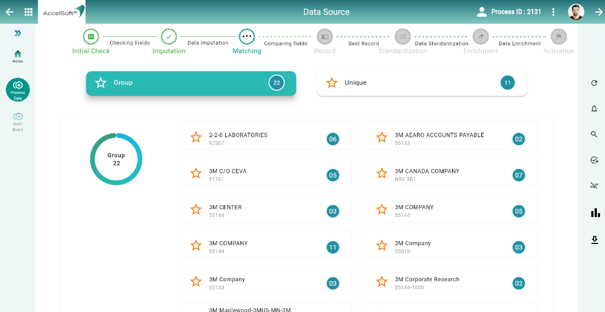Screen dimensions: 605x312
Task: Click the Group 22 donut chart
Action: pyautogui.click(x=116, y=159)
